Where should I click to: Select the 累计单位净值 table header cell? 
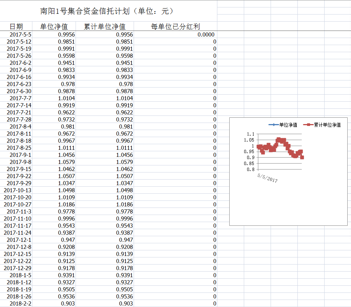click(x=105, y=26)
